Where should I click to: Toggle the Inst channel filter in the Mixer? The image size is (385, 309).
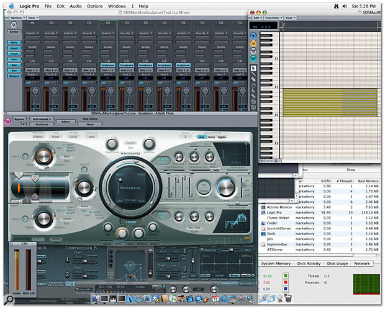click(14, 60)
